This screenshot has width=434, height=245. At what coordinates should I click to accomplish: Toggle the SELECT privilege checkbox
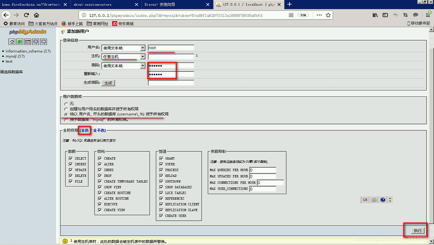pos(71,158)
